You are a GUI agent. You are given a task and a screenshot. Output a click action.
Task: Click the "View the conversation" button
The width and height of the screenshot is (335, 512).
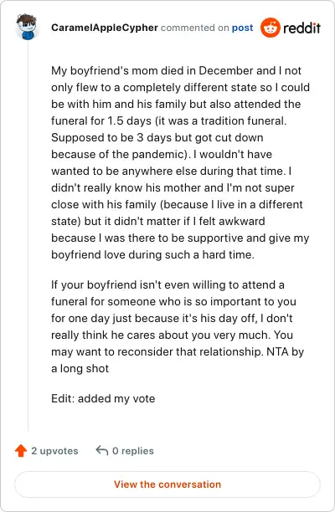tap(167, 484)
